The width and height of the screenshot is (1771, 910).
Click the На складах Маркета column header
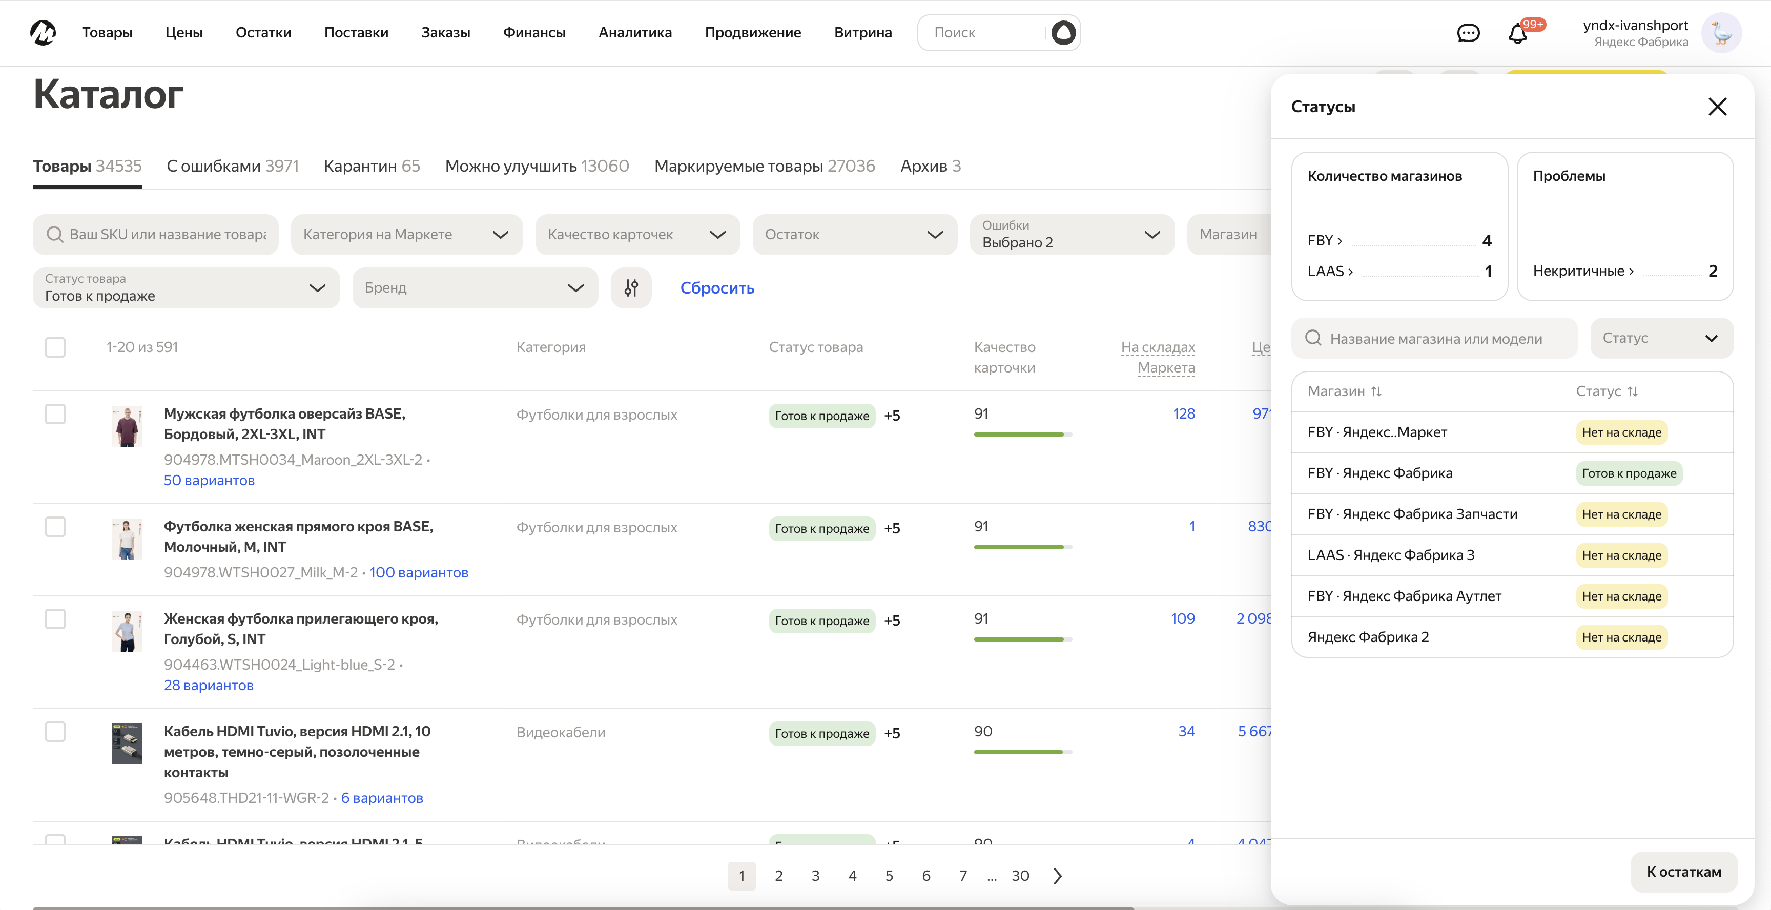click(x=1158, y=358)
